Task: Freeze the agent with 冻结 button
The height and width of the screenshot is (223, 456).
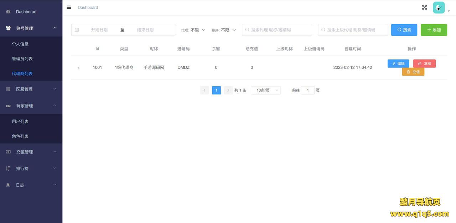Action: [x=424, y=64]
